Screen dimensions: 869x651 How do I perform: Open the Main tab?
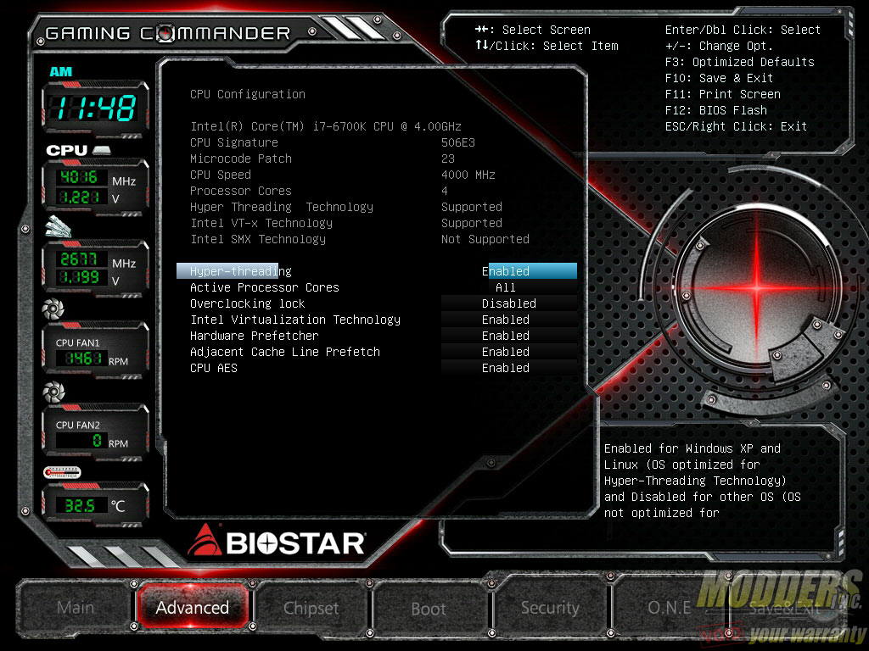click(76, 608)
